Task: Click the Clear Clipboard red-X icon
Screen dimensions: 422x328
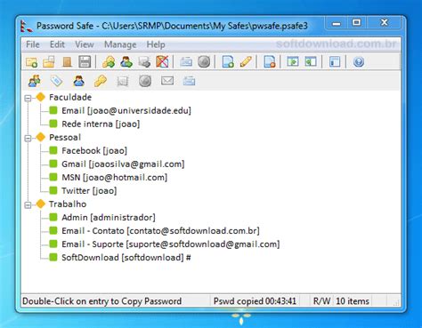Action: [162, 62]
